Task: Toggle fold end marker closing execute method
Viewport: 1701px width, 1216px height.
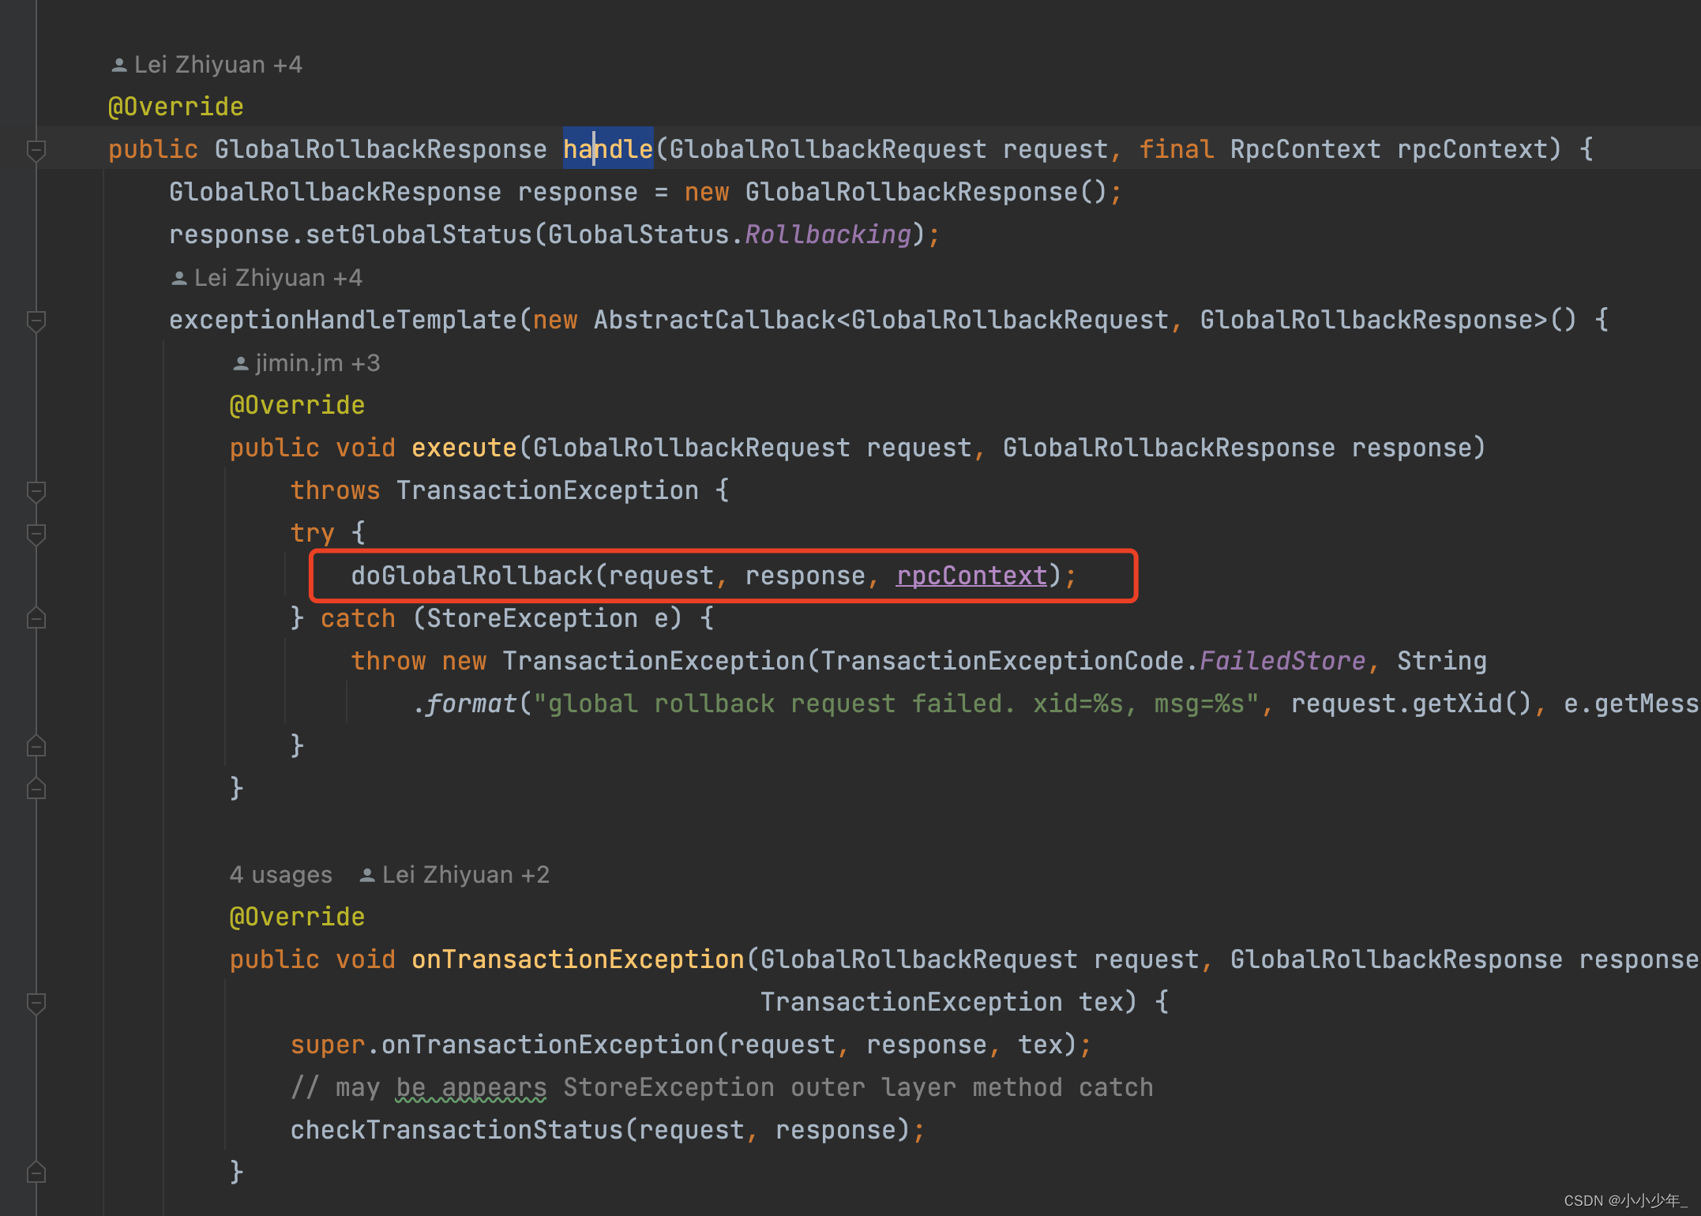Action: point(36,790)
